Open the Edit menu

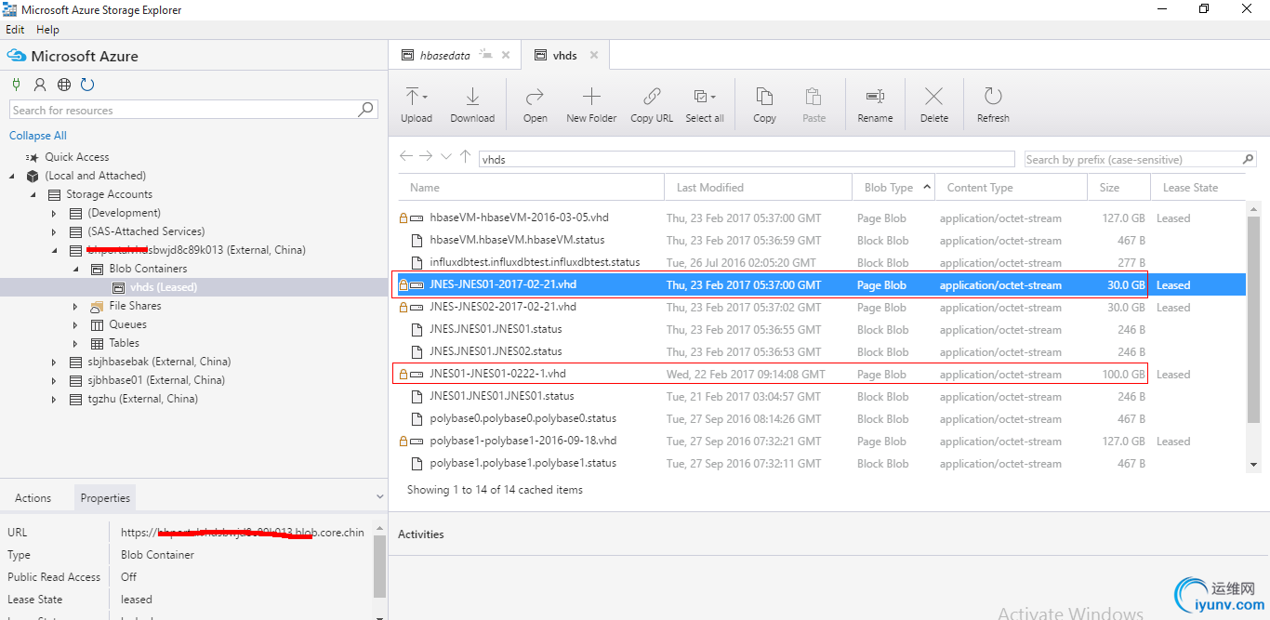[15, 30]
